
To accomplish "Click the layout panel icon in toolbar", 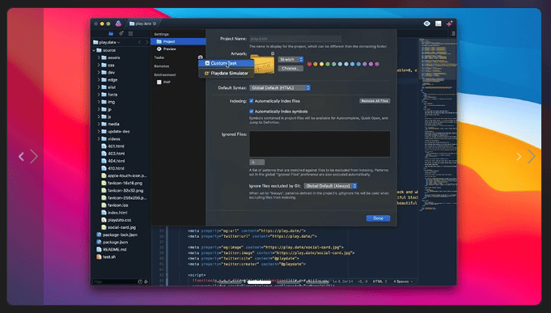I will point(439,23).
